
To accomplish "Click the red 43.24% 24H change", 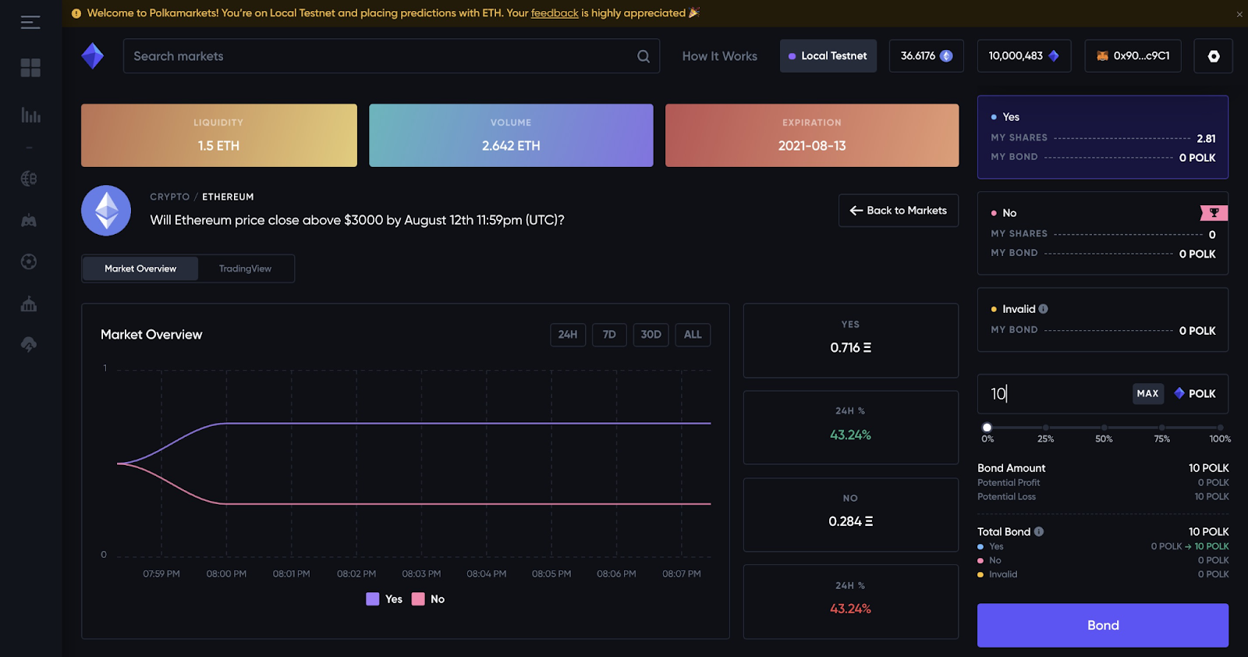I will point(850,609).
